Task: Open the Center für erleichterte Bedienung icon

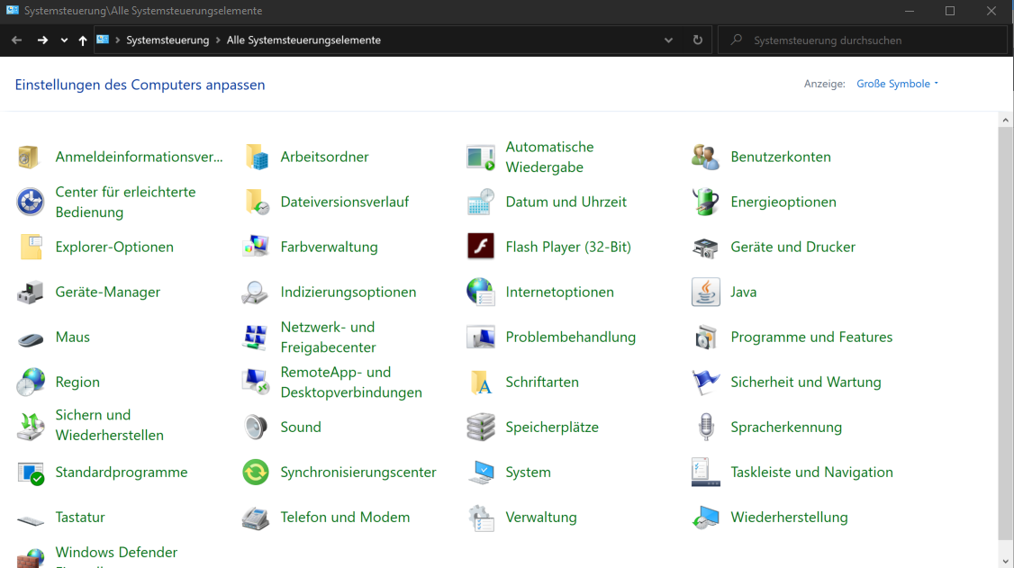Action: point(30,203)
